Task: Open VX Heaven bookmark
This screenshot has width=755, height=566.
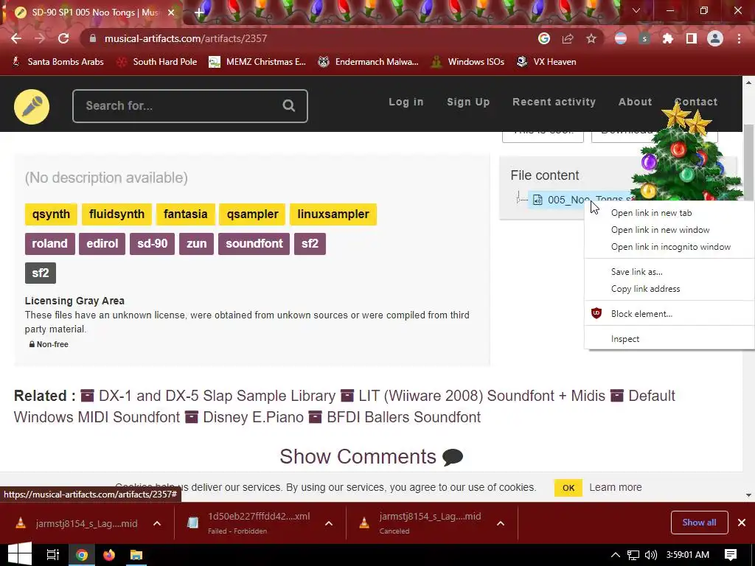Action: (x=546, y=62)
